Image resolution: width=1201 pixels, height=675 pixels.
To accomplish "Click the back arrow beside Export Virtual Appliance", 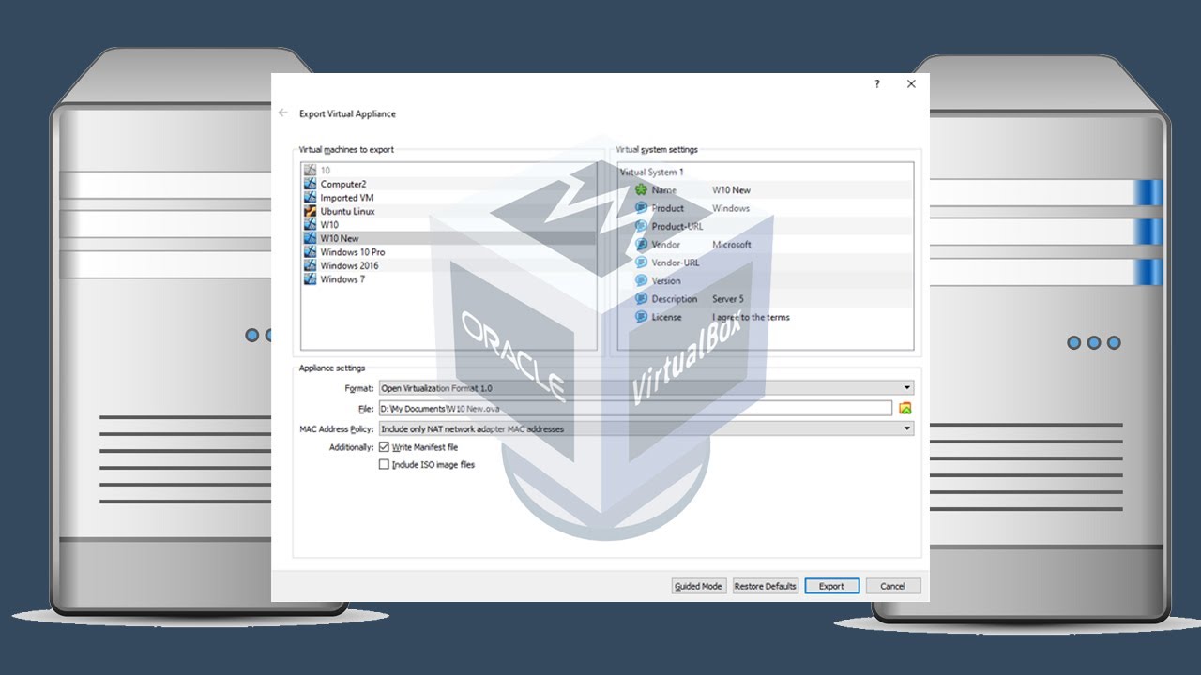I will pos(283,113).
